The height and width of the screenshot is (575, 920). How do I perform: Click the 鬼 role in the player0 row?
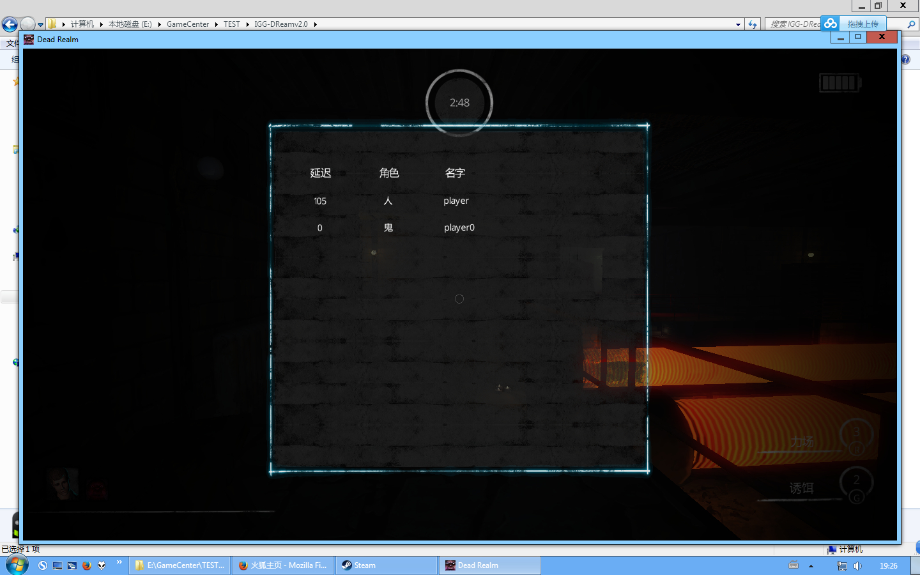coord(388,227)
